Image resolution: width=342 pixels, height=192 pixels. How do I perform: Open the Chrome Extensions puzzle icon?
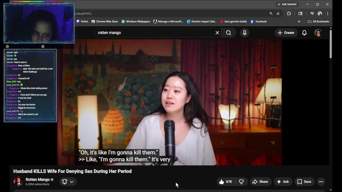(x=289, y=14)
